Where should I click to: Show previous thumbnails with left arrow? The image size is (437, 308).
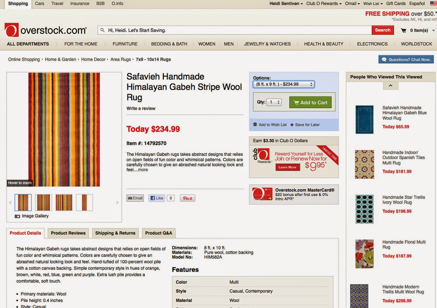point(10,202)
